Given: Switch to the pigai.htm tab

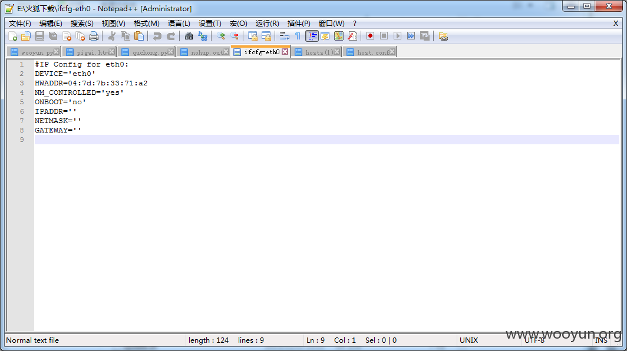Looking at the screenshot, I should pyautogui.click(x=90, y=52).
